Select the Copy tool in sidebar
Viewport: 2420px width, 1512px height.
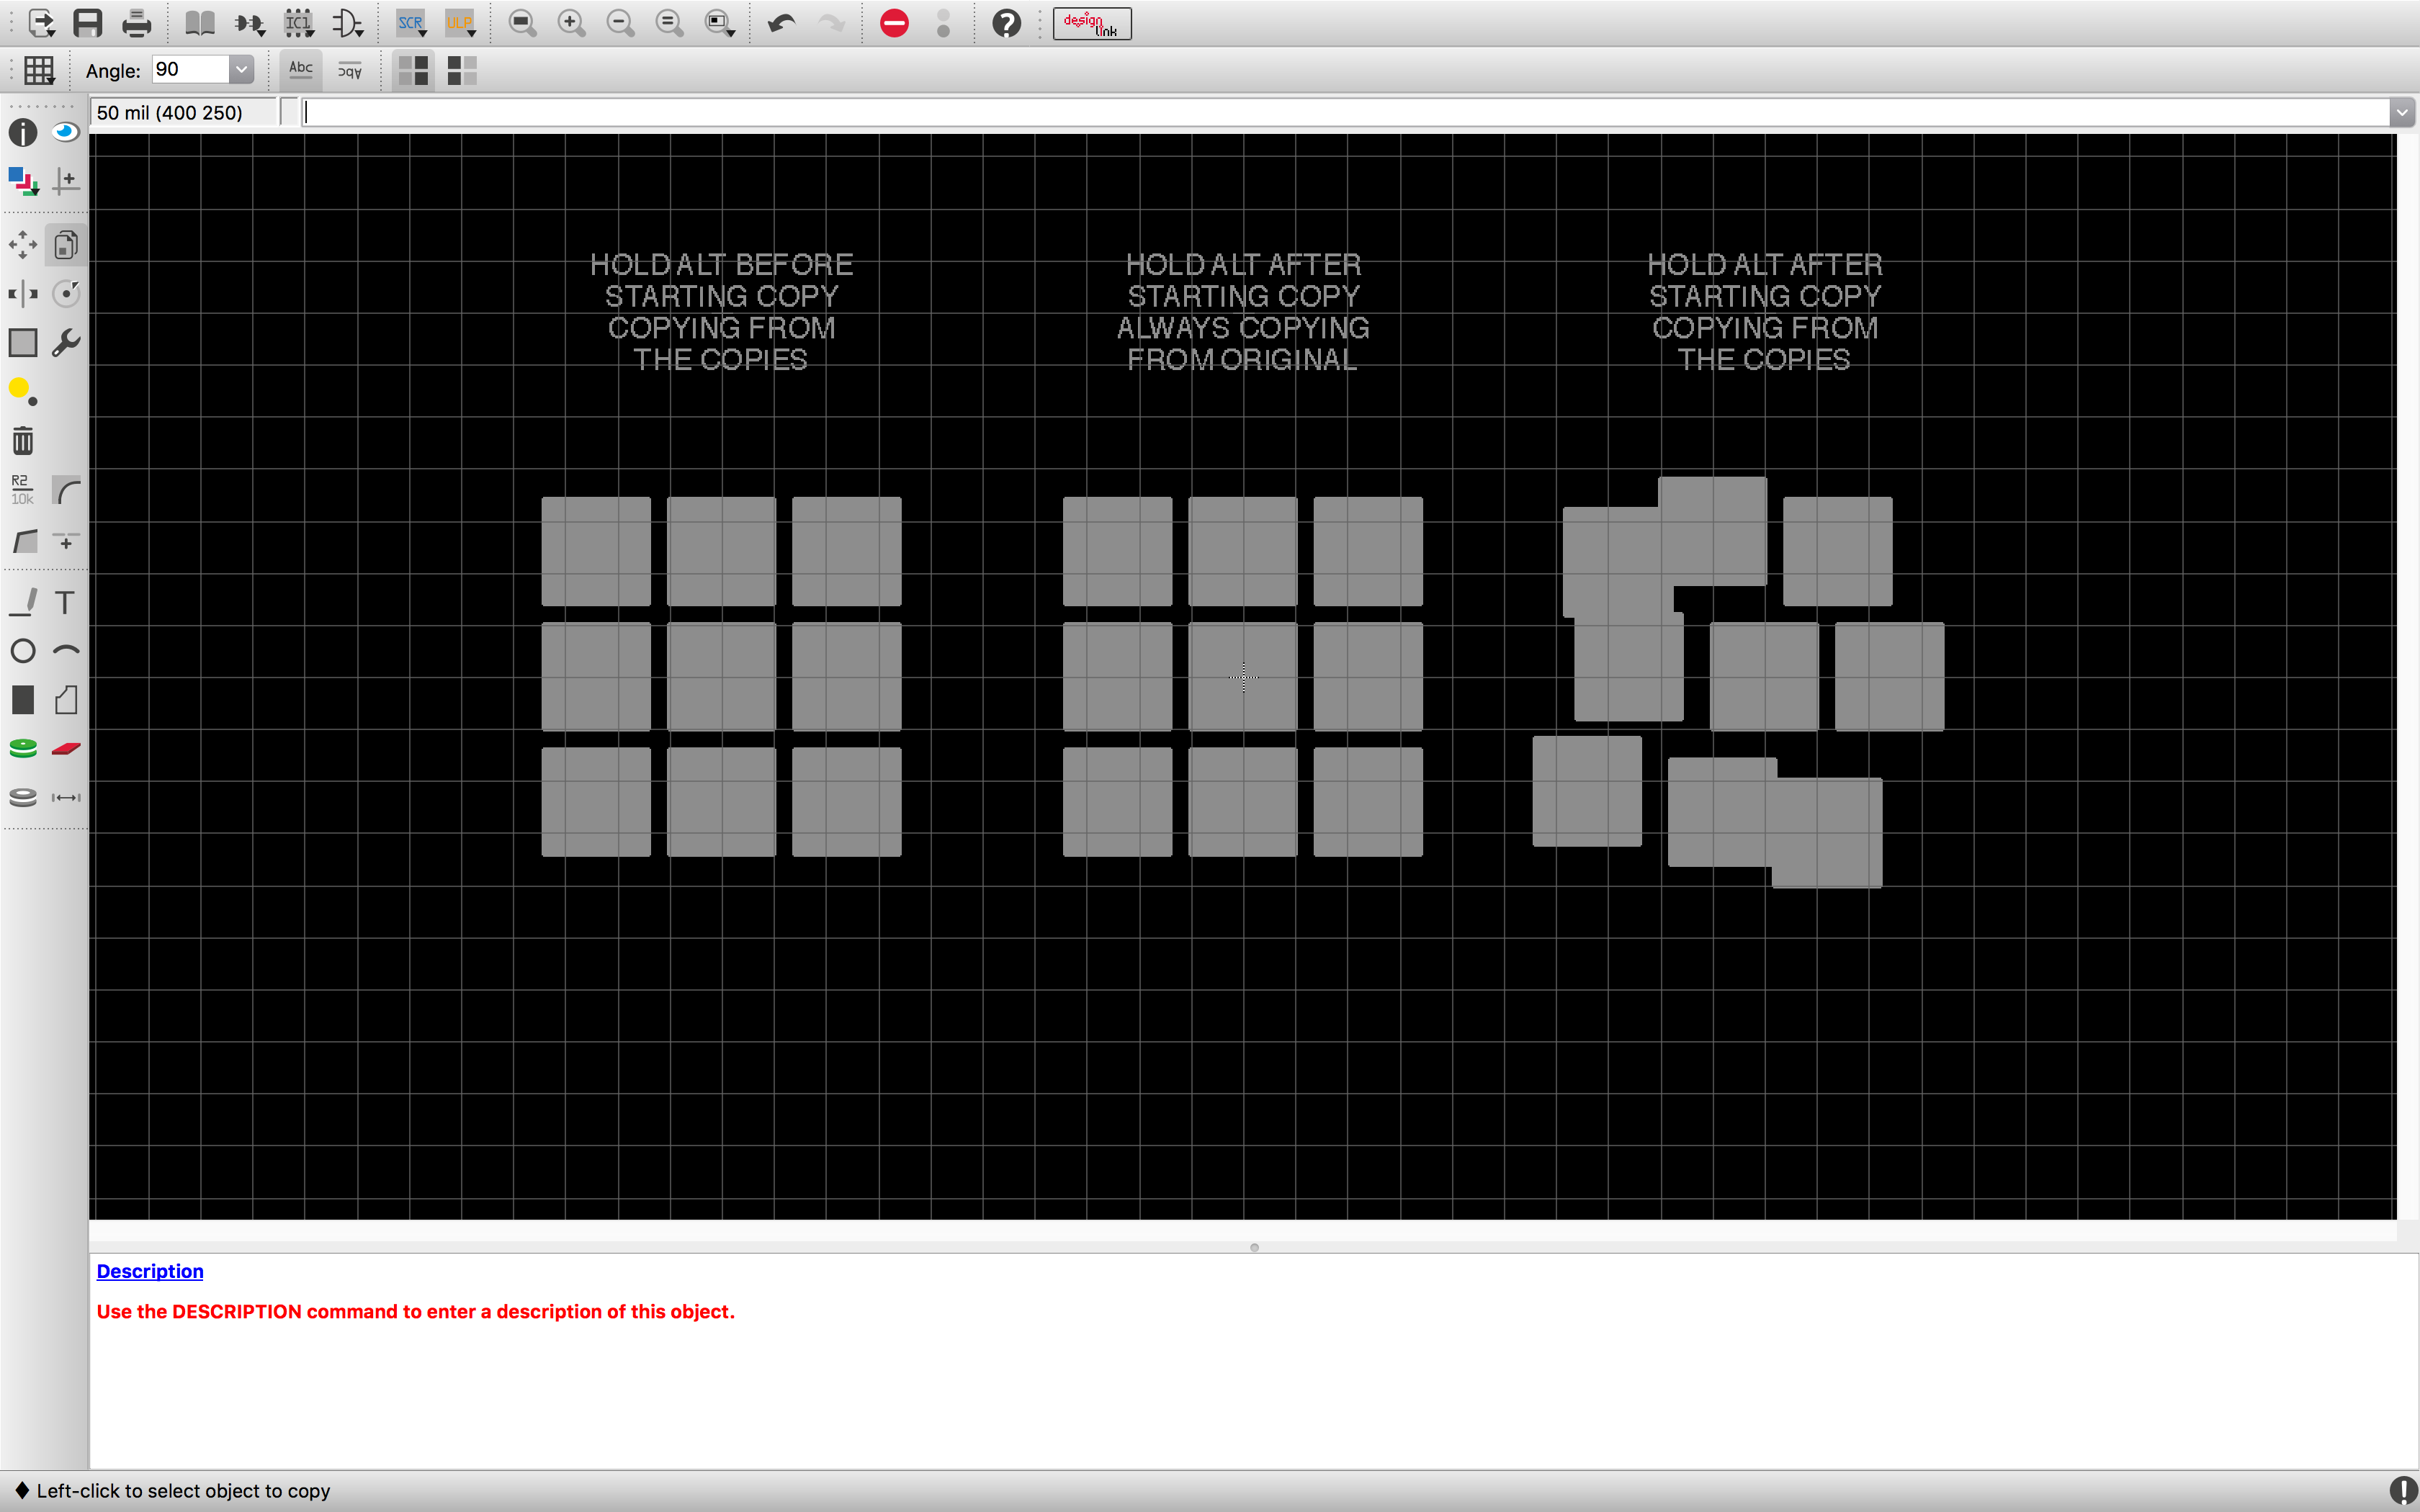coord(66,245)
